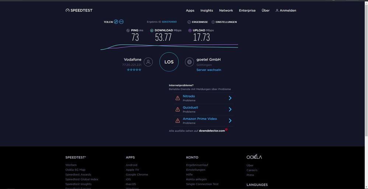Click the download speed value 53.77

[x=163, y=37]
